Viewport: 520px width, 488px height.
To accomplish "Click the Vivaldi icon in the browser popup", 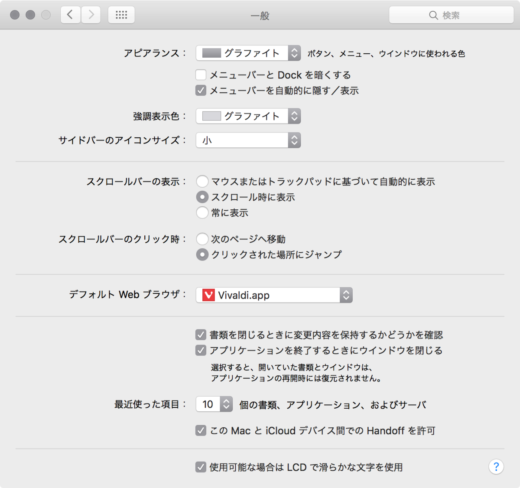I will pyautogui.click(x=208, y=295).
